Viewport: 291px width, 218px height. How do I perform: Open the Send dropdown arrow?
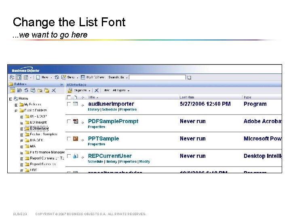coord(77,78)
